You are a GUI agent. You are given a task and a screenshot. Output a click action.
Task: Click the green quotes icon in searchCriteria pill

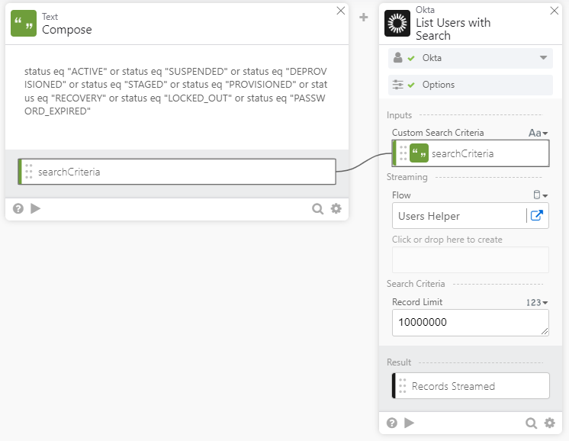[420, 153]
